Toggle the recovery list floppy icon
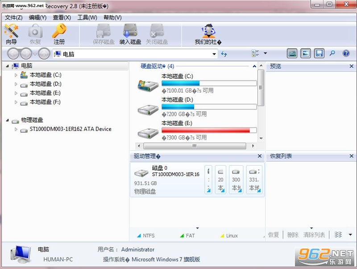This screenshot has width=357, height=269. [x=319, y=53]
